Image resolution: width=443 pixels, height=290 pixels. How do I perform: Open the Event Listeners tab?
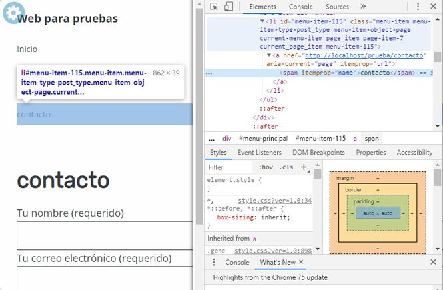point(260,153)
